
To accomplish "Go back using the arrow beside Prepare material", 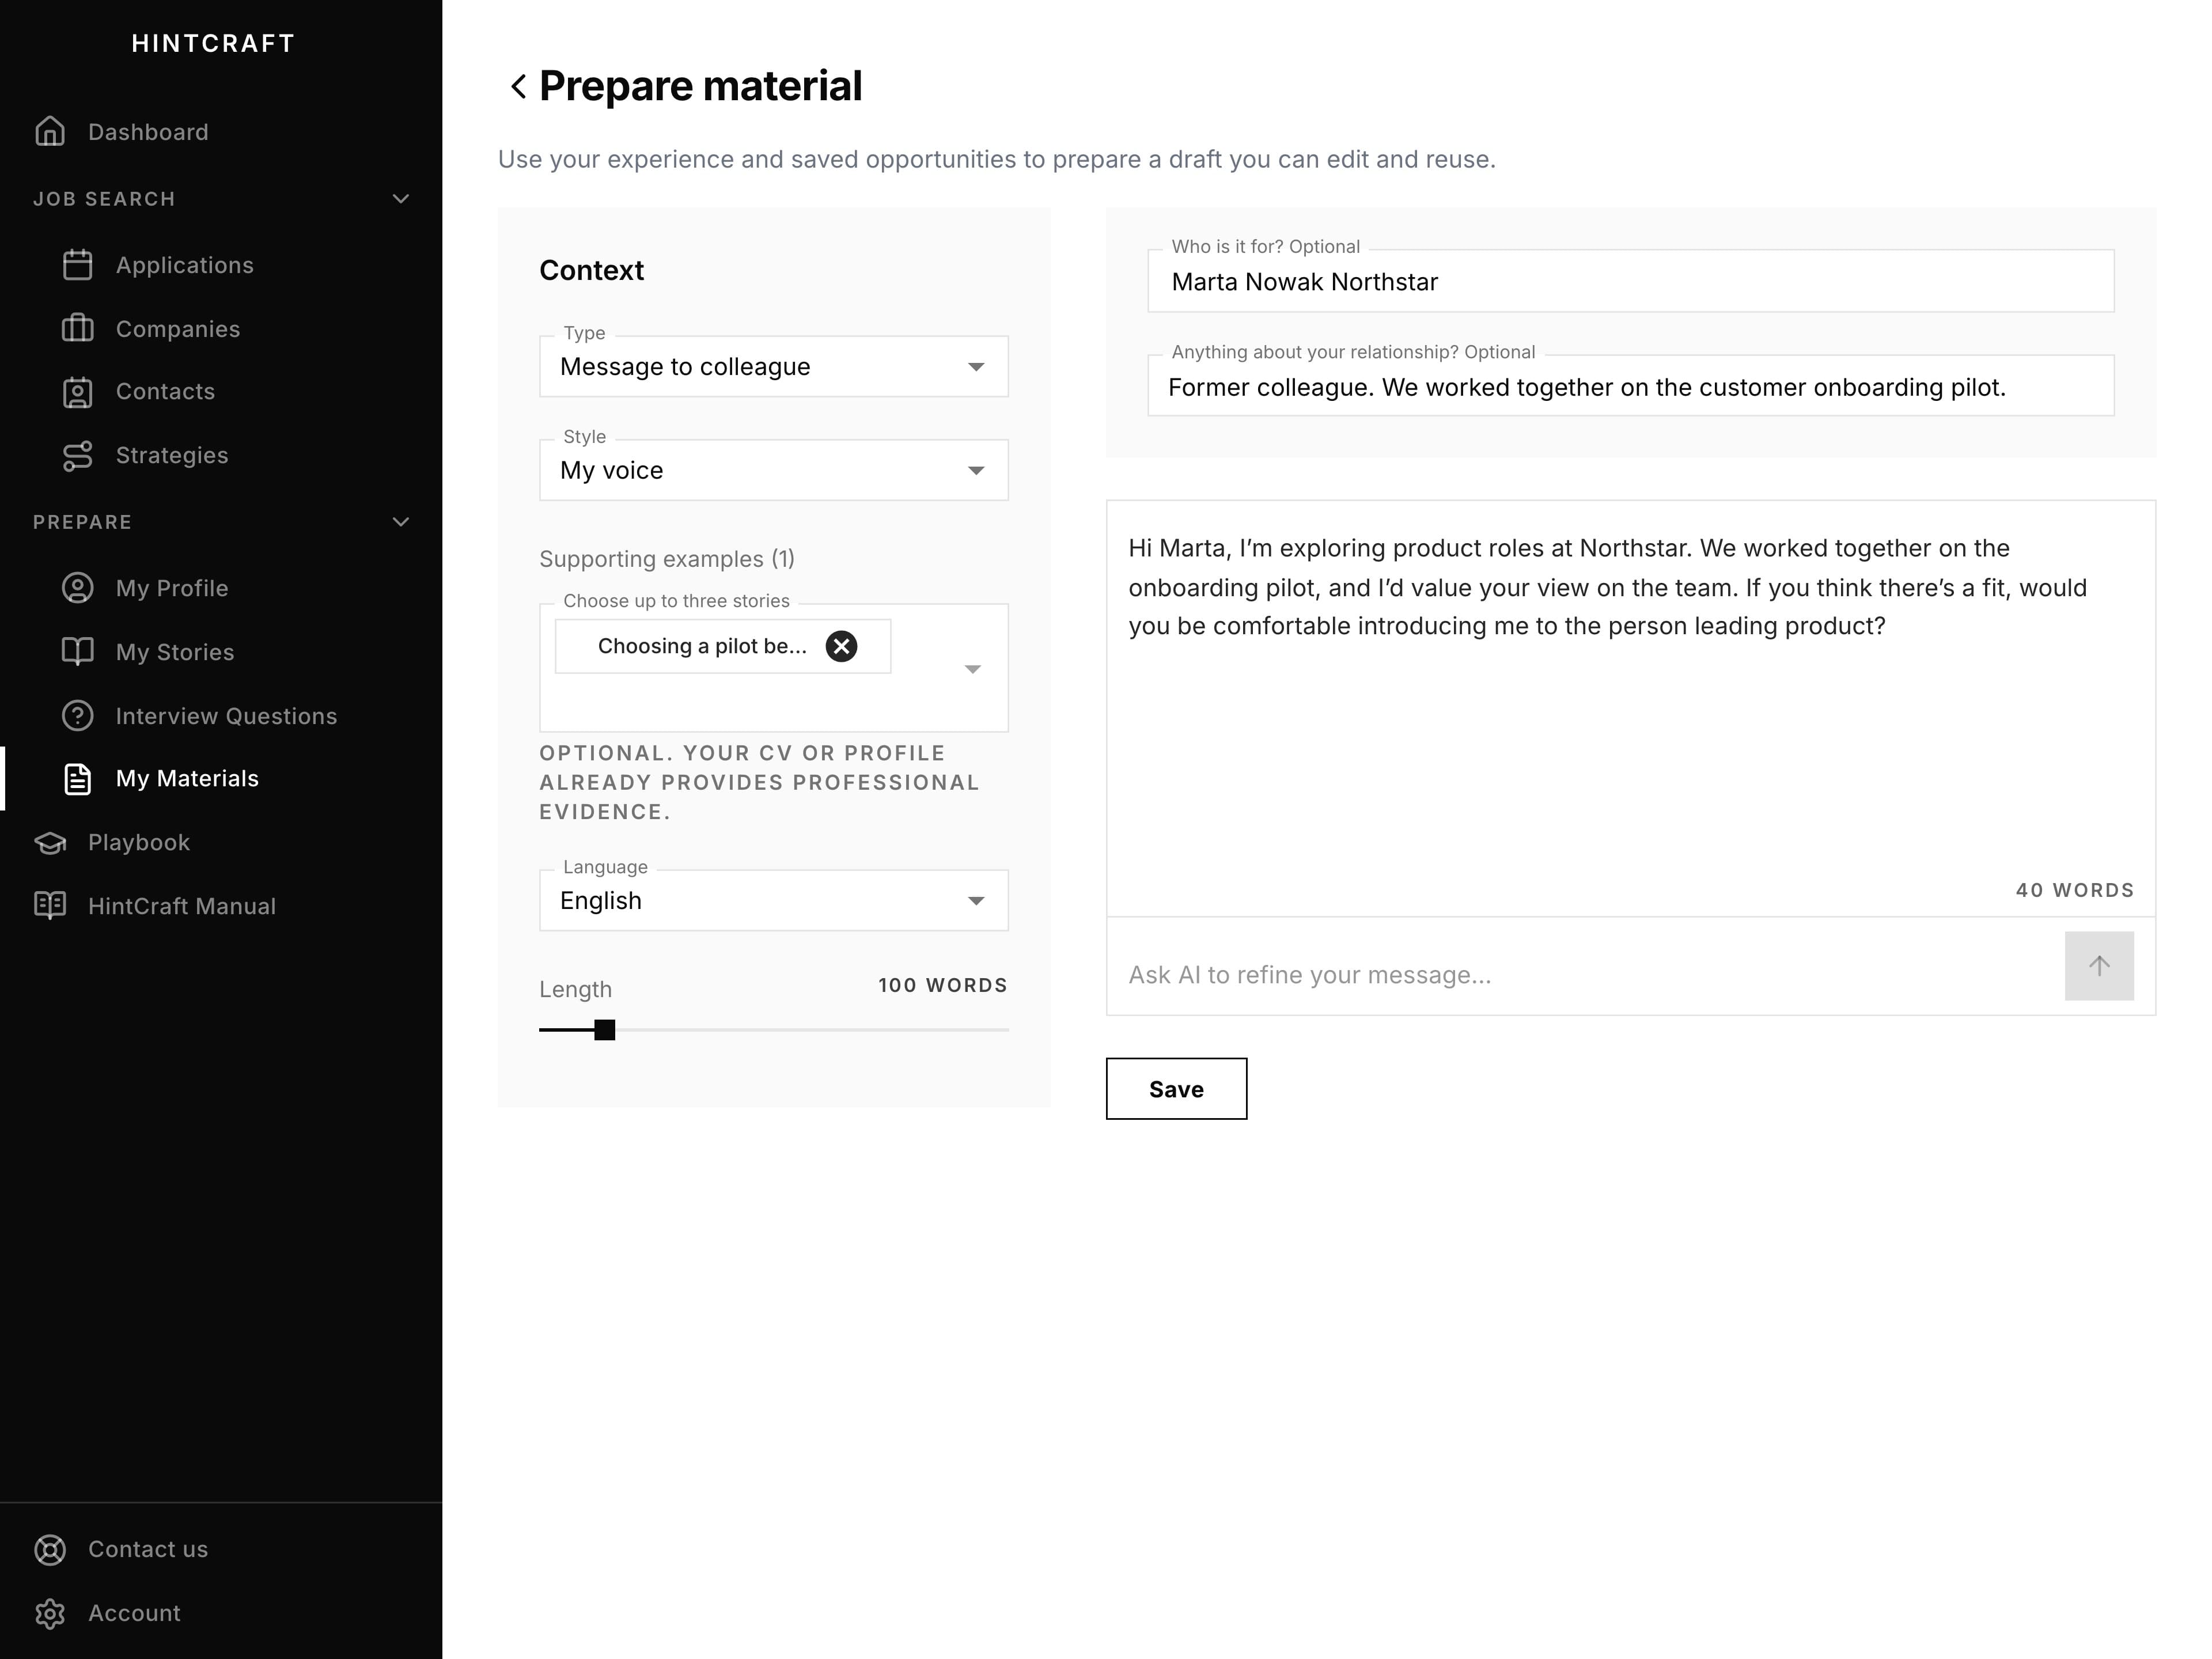I will [x=517, y=87].
